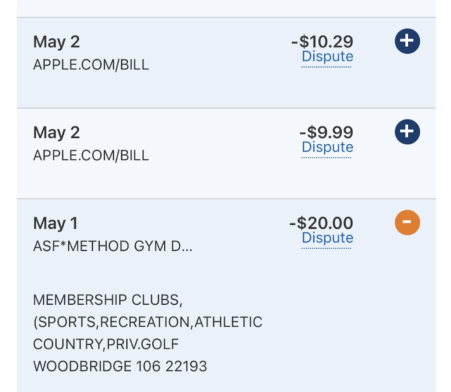Click the -$10.29 amount
The image size is (451, 392).
coord(322,42)
